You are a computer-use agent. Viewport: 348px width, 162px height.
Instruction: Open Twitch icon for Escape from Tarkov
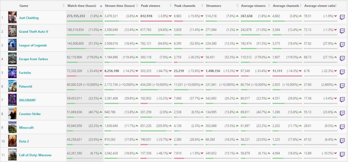coord(342,59)
